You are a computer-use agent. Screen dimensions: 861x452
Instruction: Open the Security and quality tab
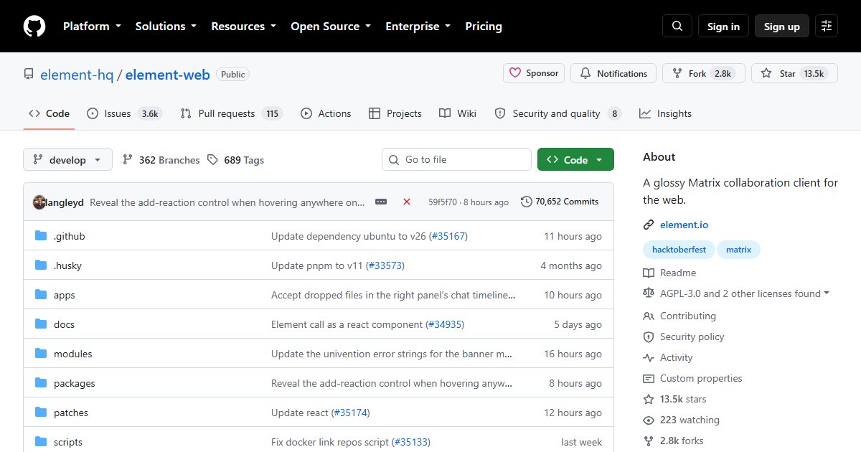(557, 113)
